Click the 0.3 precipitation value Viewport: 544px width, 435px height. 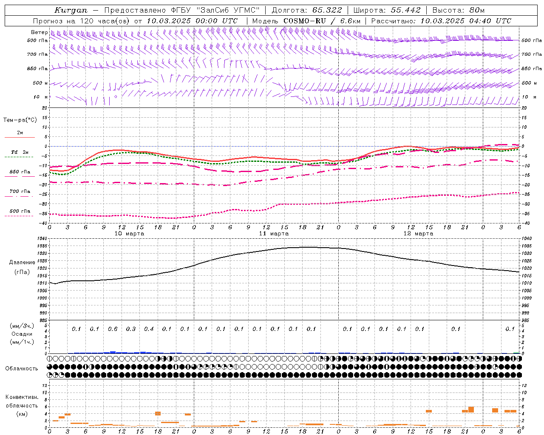[130, 329]
